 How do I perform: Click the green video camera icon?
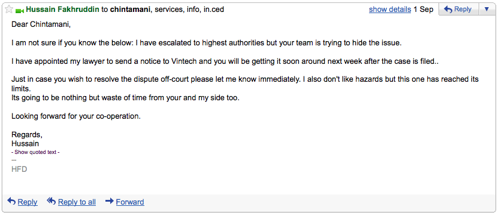pos(20,11)
